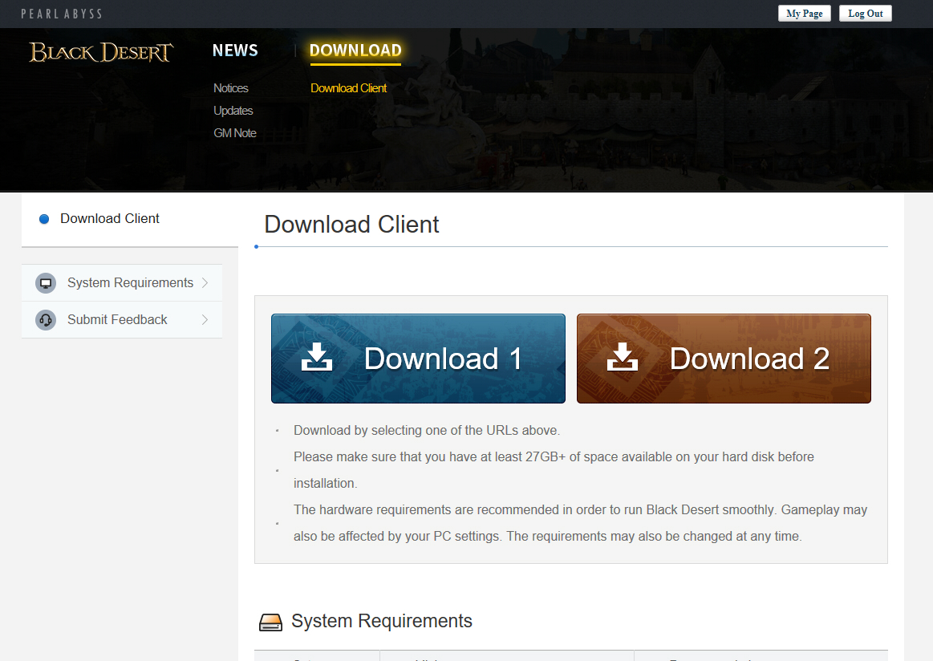This screenshot has width=933, height=661.
Task: Open the DOWNLOAD menu
Action: (355, 51)
